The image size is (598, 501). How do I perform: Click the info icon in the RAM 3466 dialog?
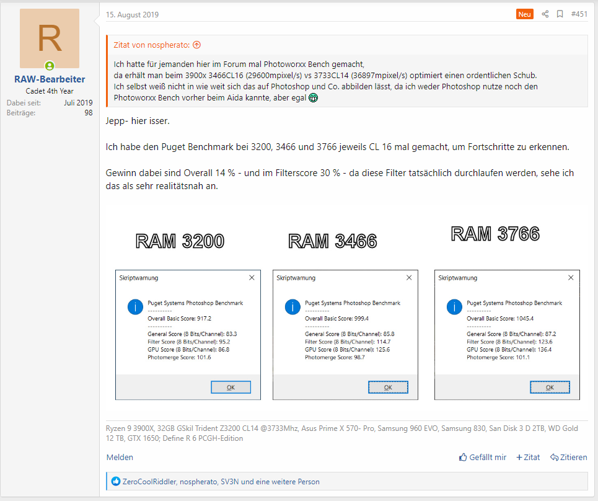[292, 307]
